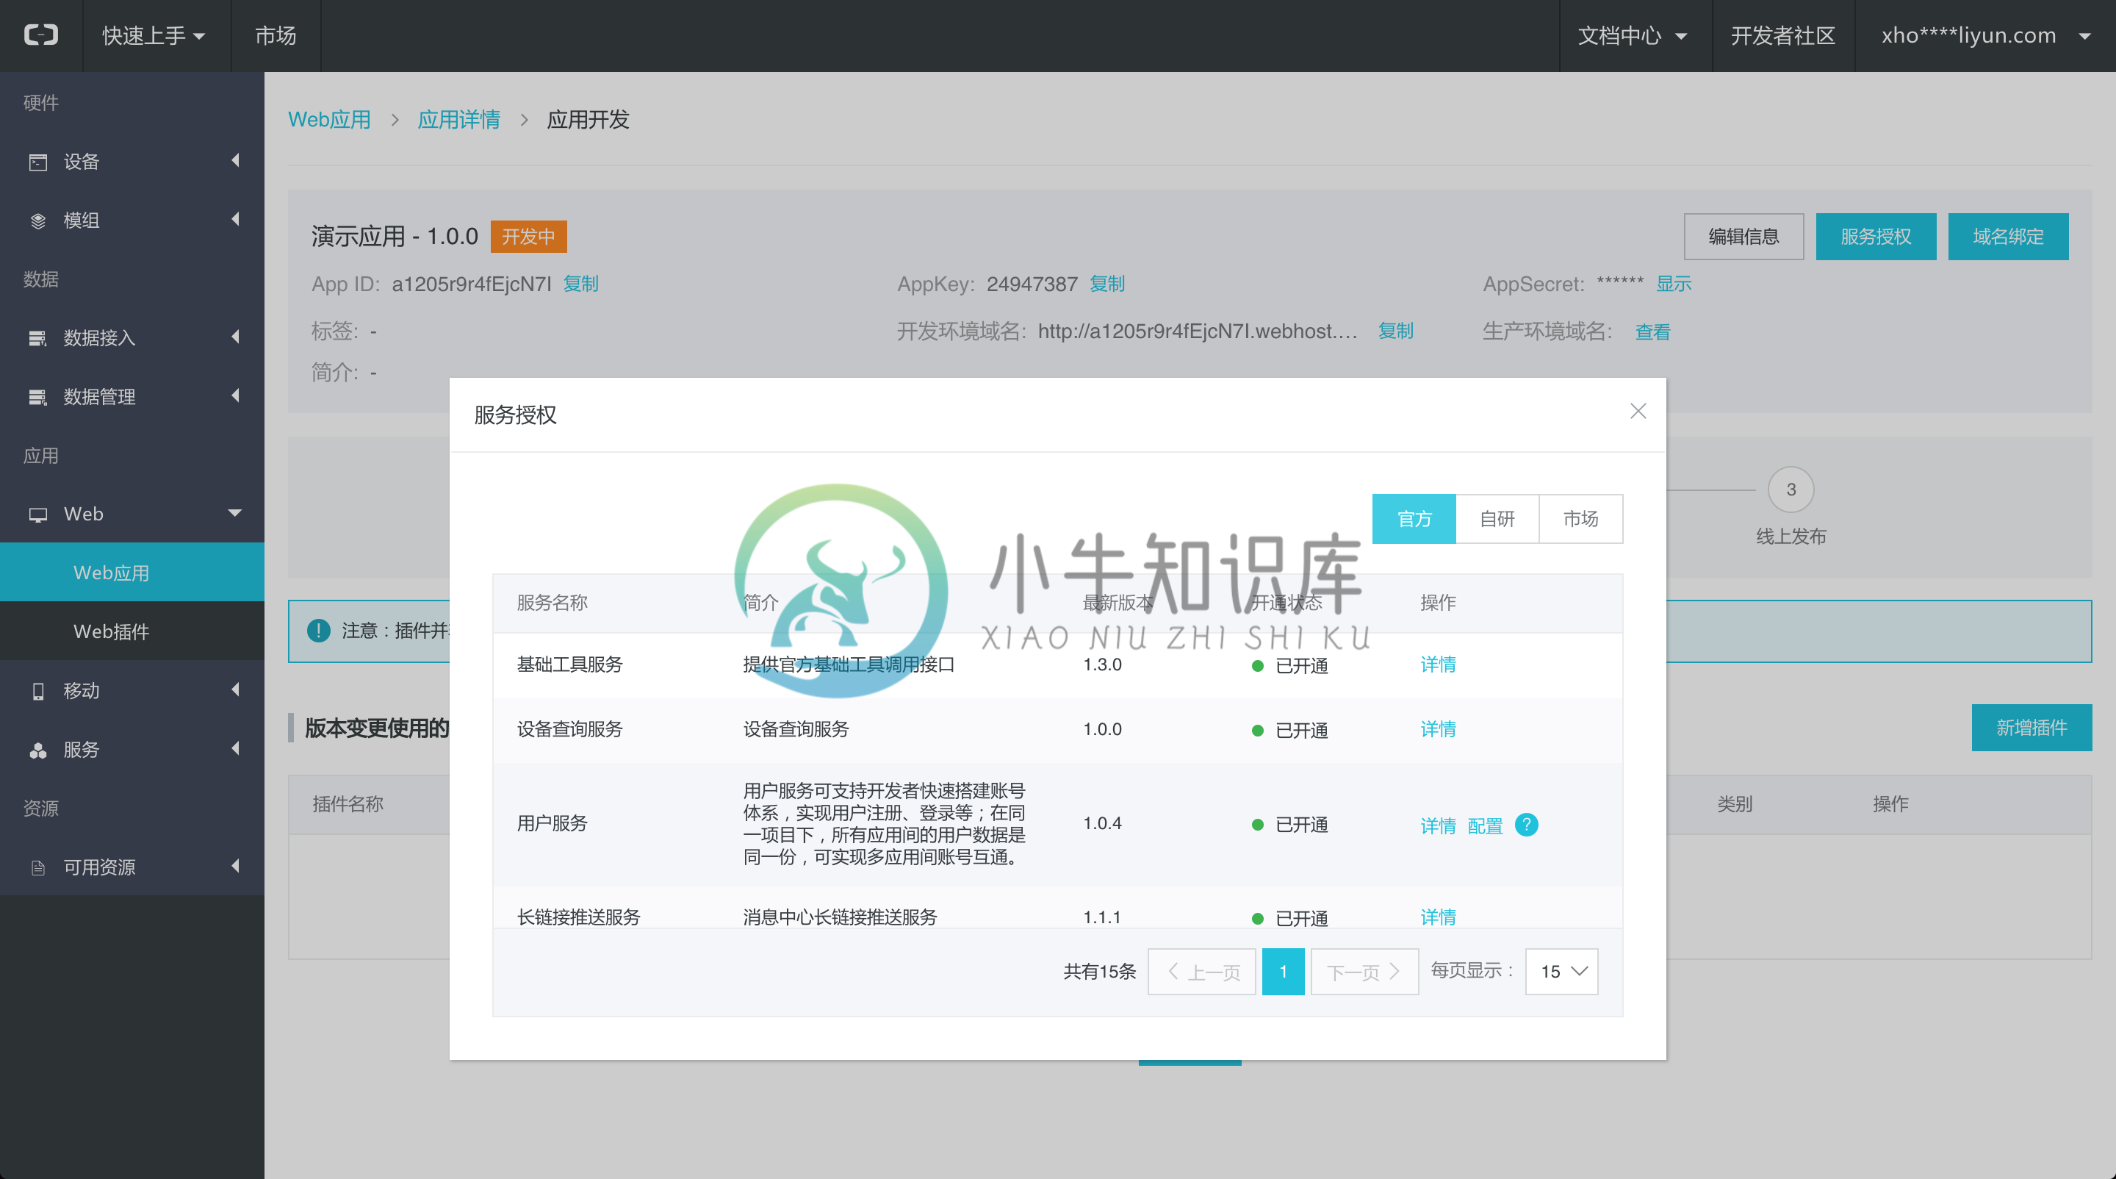Click the Web monitor icon in sidebar

point(37,515)
